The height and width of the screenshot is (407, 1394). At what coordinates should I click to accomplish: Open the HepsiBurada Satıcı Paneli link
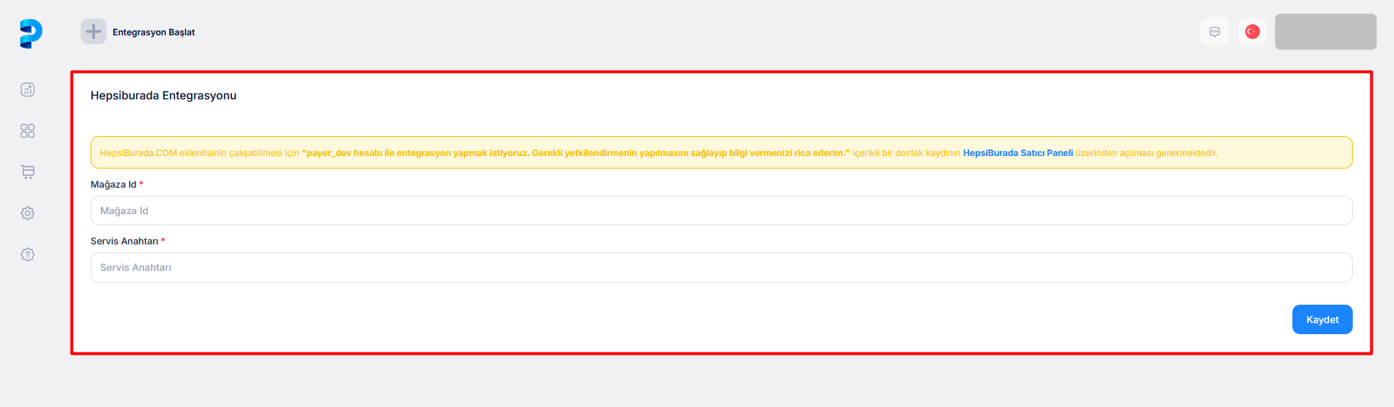tap(1018, 153)
